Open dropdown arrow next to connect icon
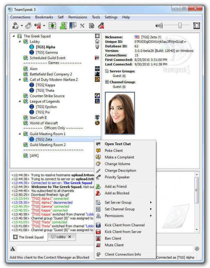The width and height of the screenshot is (210, 268). (22, 26)
